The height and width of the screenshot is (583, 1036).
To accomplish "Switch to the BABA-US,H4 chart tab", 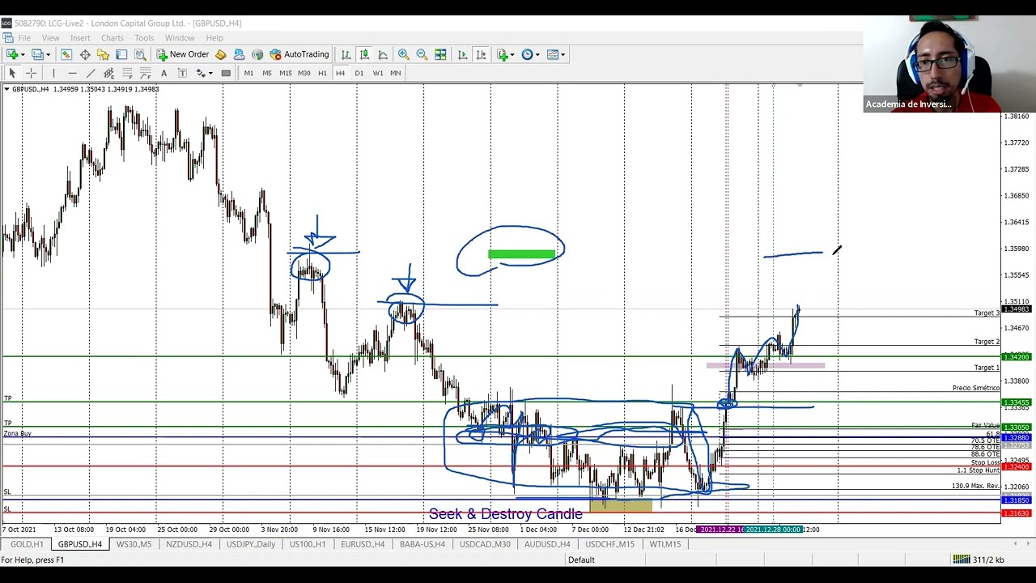I will pos(422,544).
